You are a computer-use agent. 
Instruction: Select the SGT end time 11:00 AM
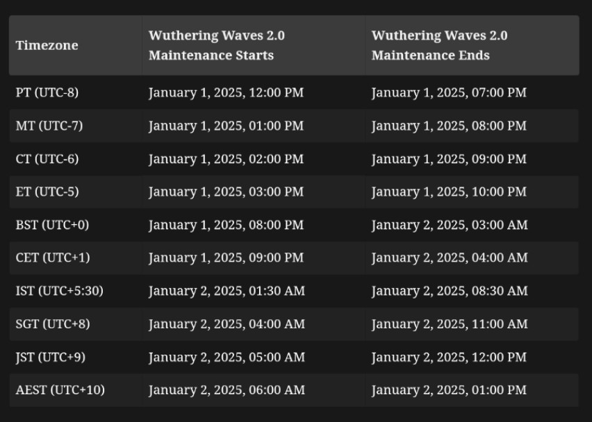click(x=450, y=324)
